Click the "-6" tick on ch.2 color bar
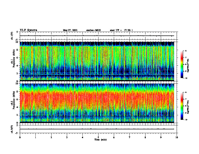This screenshot has height=154, width=199. tap(185, 92)
